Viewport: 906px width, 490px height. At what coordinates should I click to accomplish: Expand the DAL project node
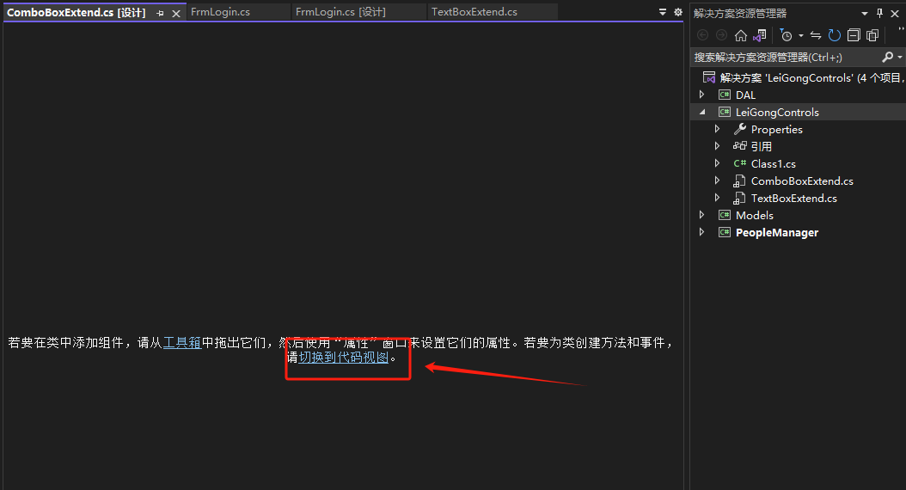701,95
